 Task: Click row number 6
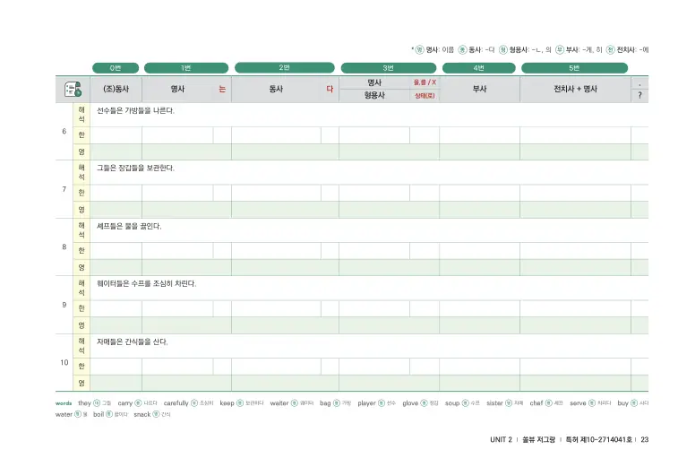tap(64, 131)
